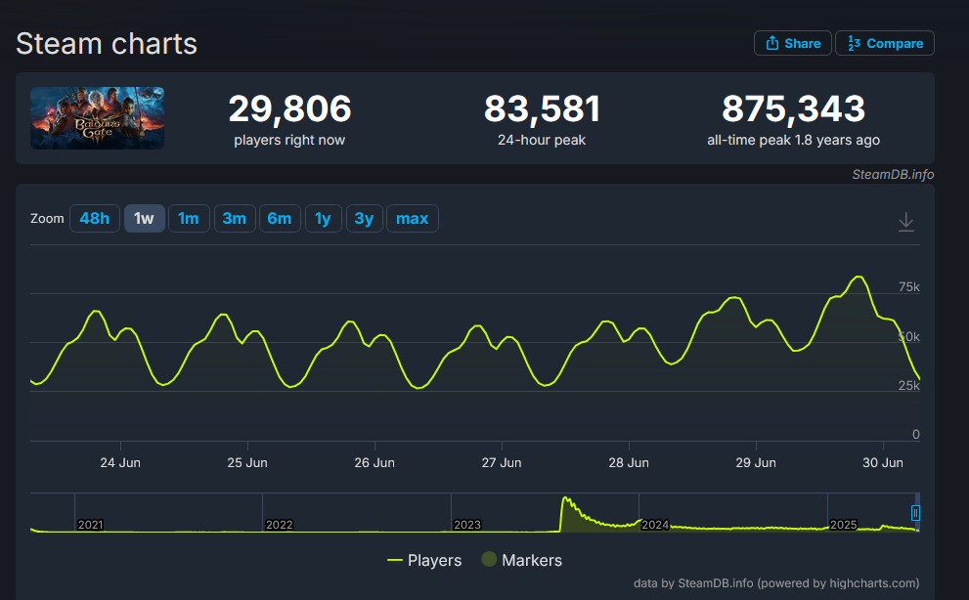Click the 2025 label in the navigator
This screenshot has height=600, width=969.
point(844,525)
